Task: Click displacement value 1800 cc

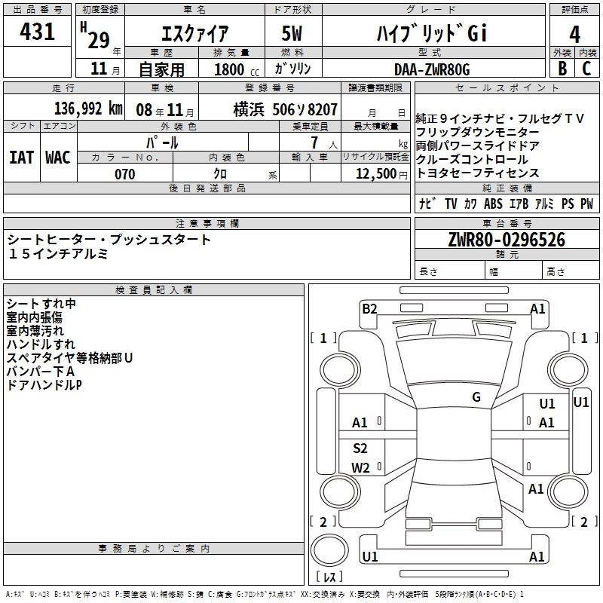Action: coord(237,69)
